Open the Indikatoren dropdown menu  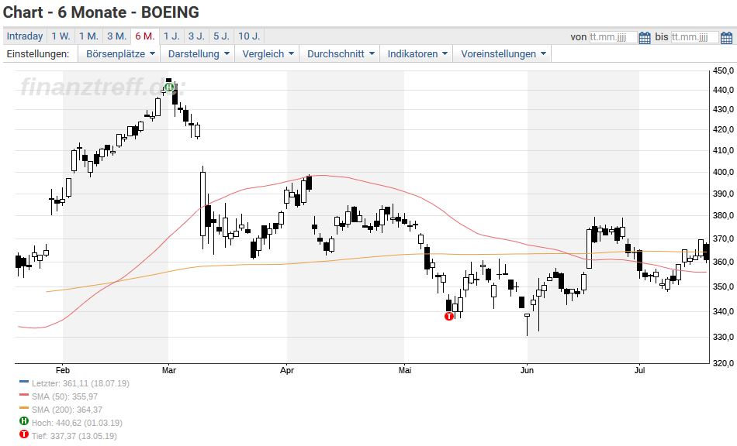pos(417,54)
